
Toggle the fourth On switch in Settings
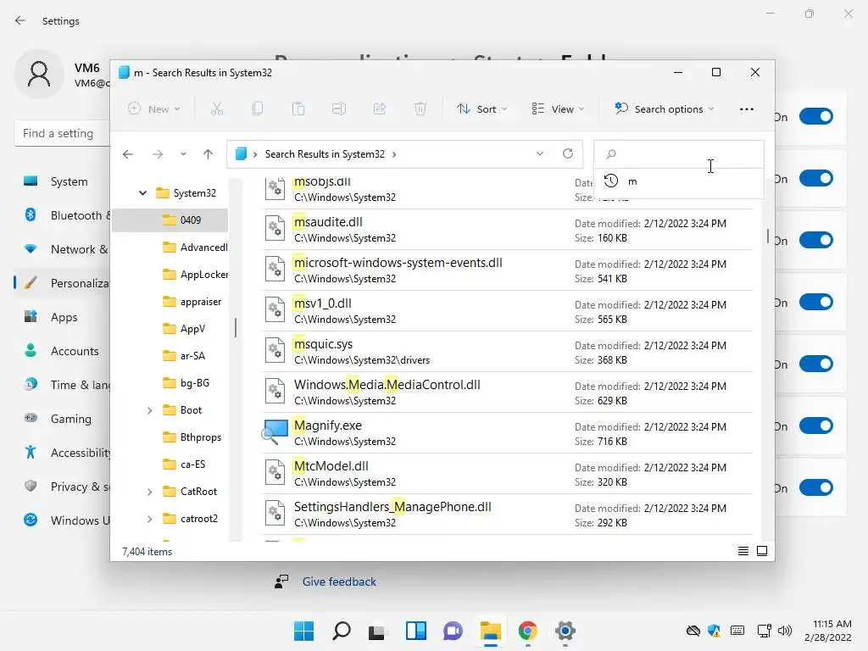(816, 303)
